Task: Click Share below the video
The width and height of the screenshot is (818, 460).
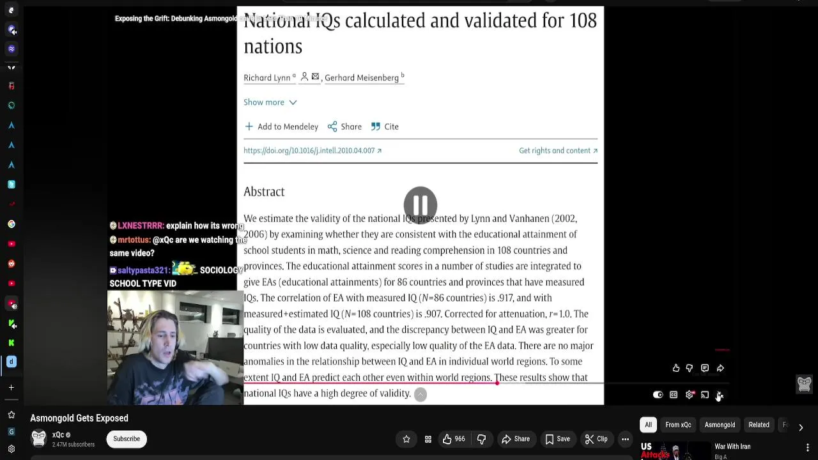Action: [x=516, y=439]
